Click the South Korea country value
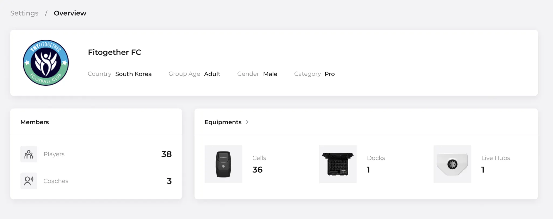Image resolution: width=553 pixels, height=219 pixels. (133, 74)
